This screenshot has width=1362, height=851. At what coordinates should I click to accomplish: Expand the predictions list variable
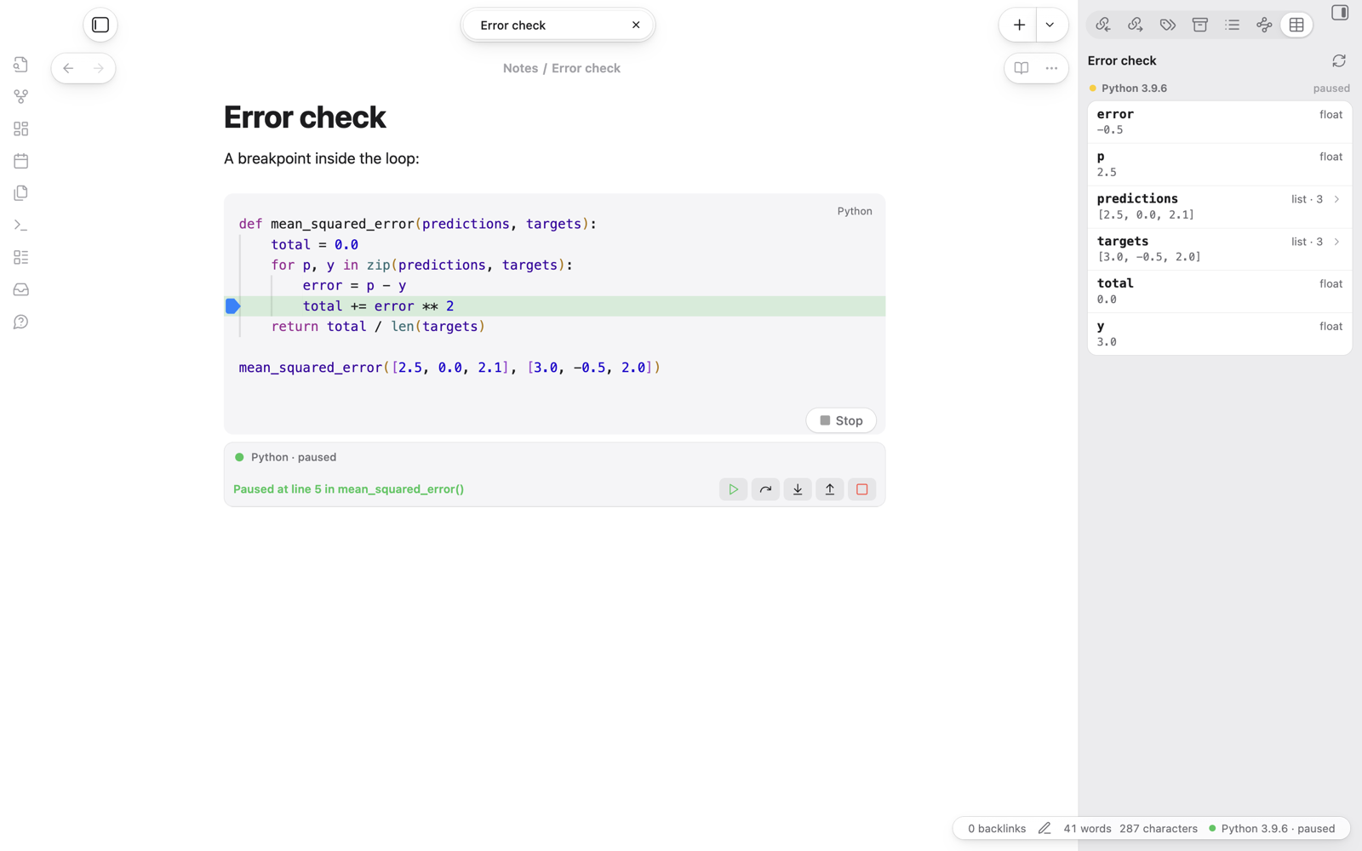click(1336, 199)
